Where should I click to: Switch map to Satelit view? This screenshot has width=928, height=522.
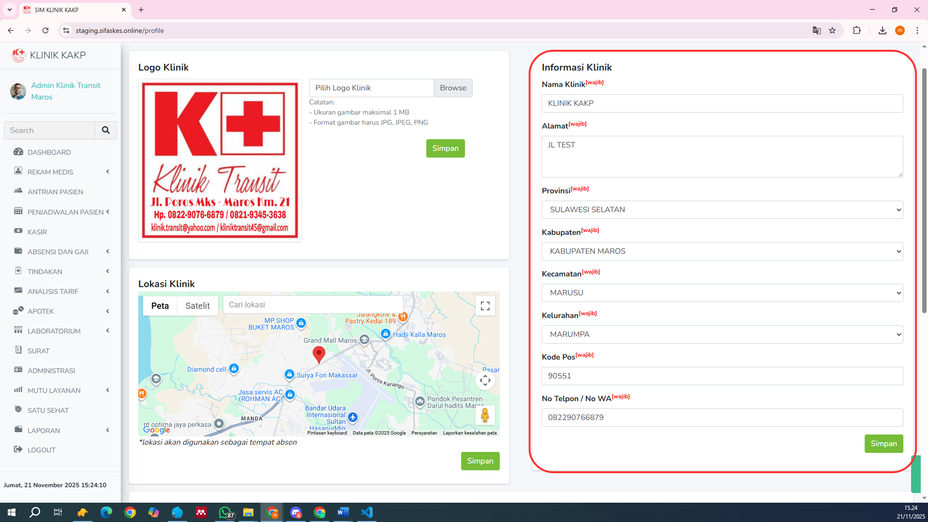point(197,306)
